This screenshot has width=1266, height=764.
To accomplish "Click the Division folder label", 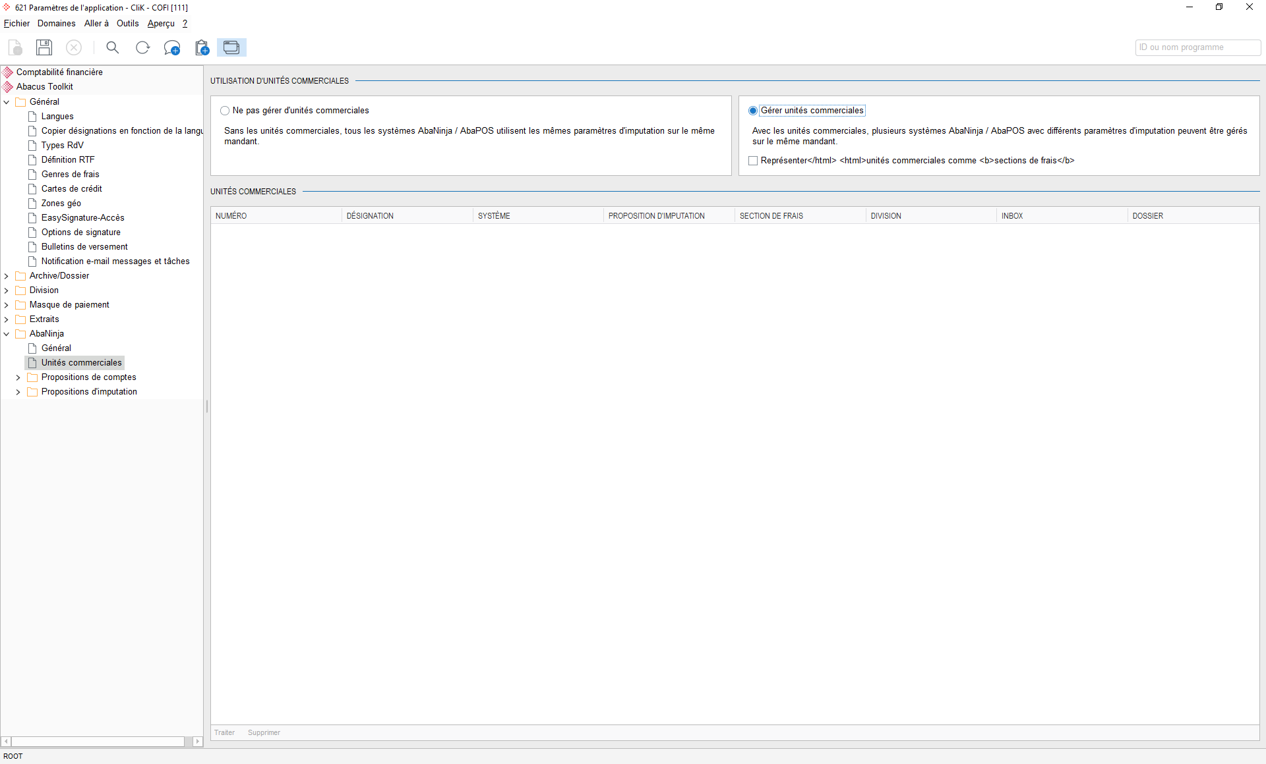I will coord(44,290).
